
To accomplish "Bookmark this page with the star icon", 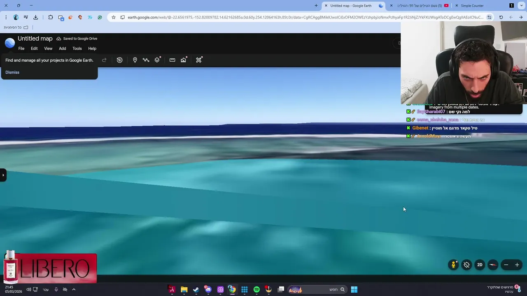I will [x=114, y=17].
